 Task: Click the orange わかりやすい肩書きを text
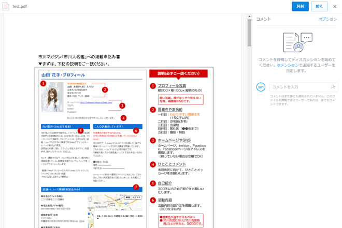(x=185, y=114)
